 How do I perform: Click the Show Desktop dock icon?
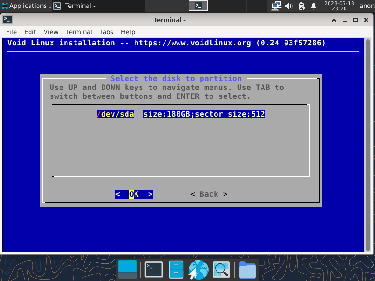coord(127,270)
